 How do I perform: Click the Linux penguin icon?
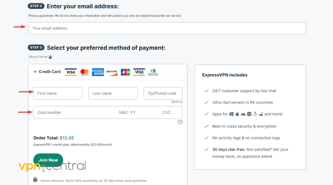coord(255,114)
